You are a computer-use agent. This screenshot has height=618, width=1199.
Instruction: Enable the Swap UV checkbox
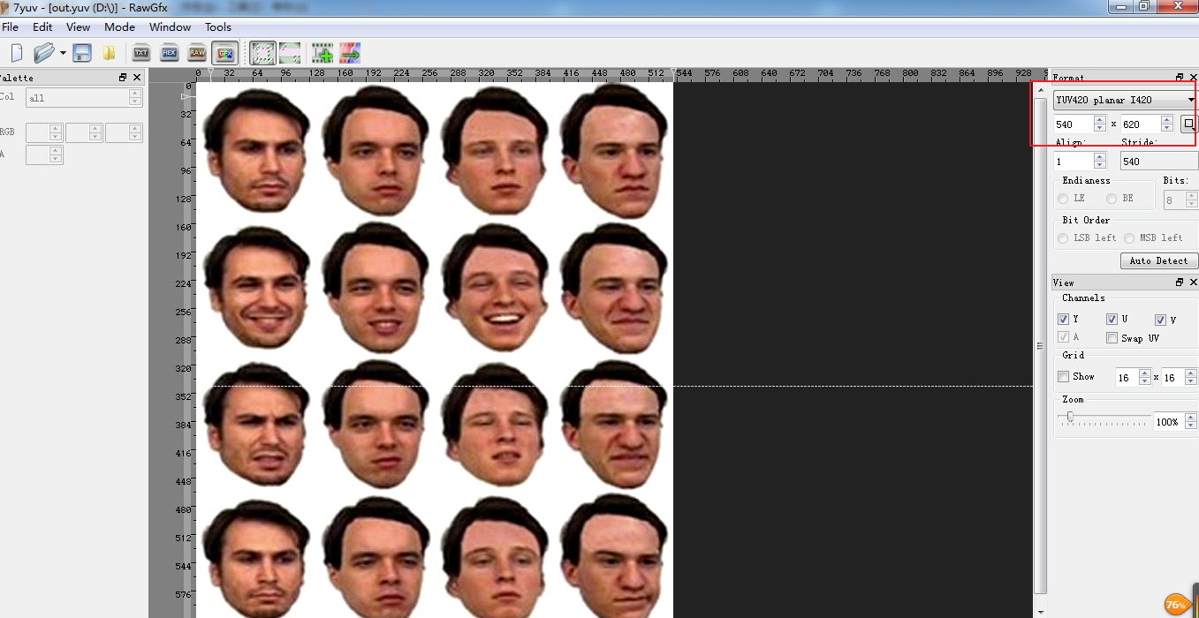click(x=1112, y=337)
